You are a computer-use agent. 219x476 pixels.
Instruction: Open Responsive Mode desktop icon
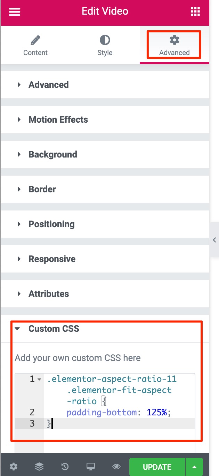91,467
